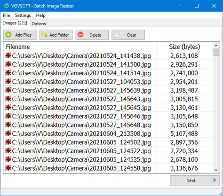The width and height of the screenshot is (223, 196).
Task: Select row path ending 20210527_104053.jpg
Action: point(81,82)
